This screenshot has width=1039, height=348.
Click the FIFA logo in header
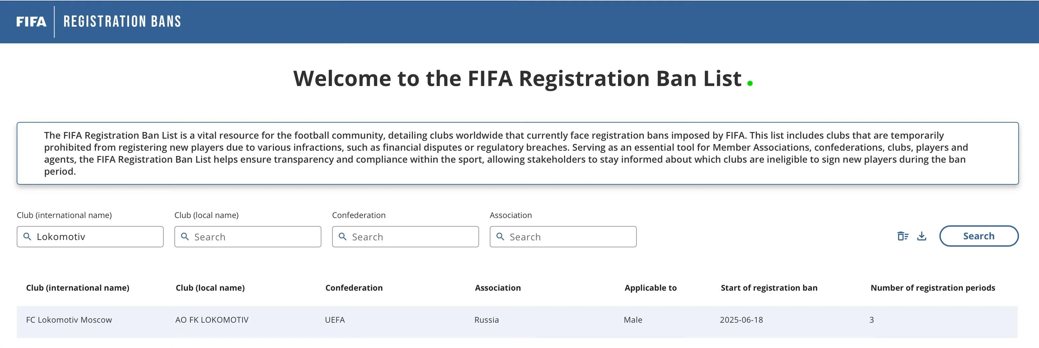[x=31, y=22]
